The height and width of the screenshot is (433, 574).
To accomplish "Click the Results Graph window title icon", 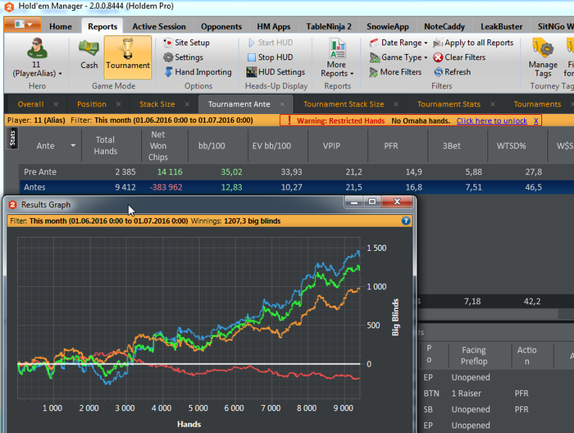I will coord(12,204).
